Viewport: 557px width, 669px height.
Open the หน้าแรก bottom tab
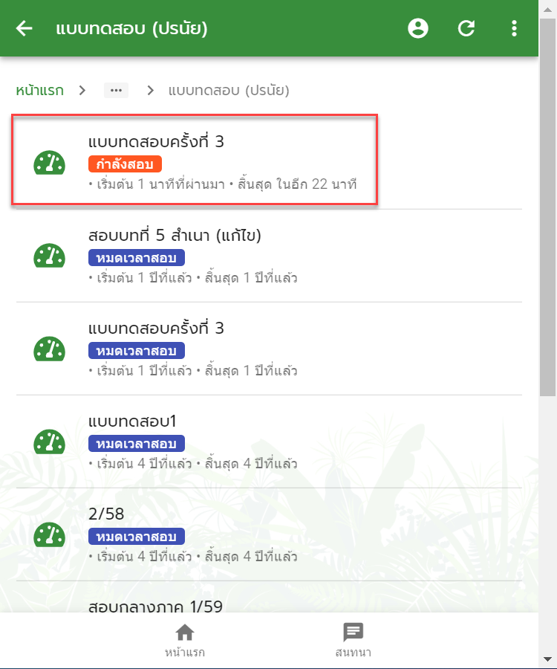click(x=184, y=641)
